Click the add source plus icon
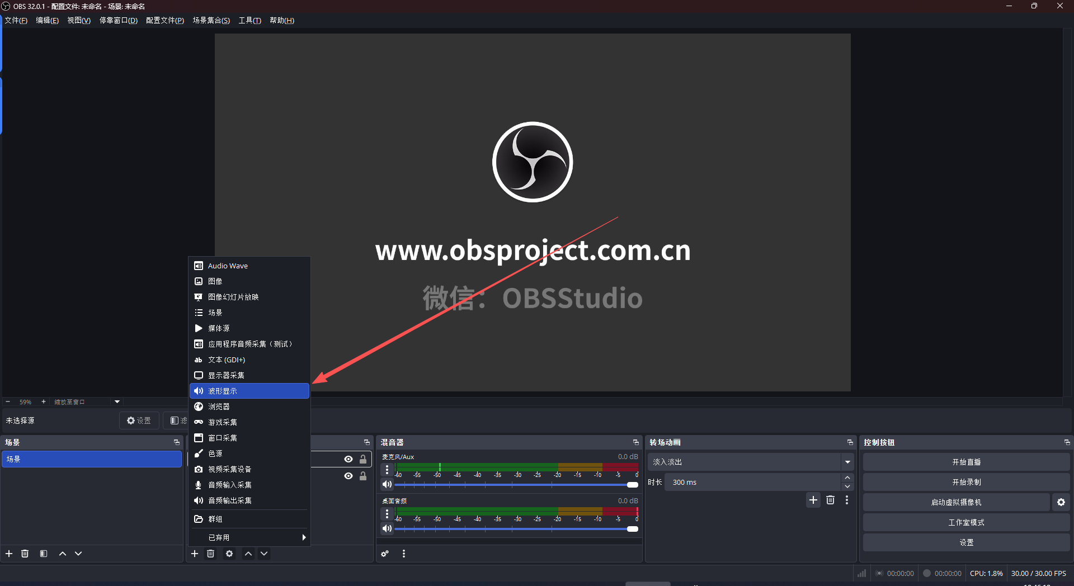 click(x=195, y=554)
